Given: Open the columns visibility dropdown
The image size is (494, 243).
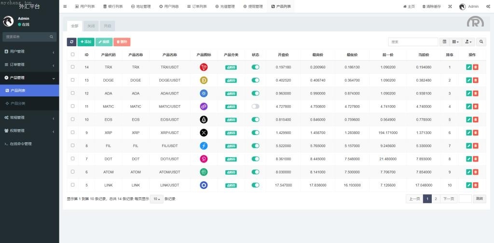Looking at the screenshot, I should 456,42.
